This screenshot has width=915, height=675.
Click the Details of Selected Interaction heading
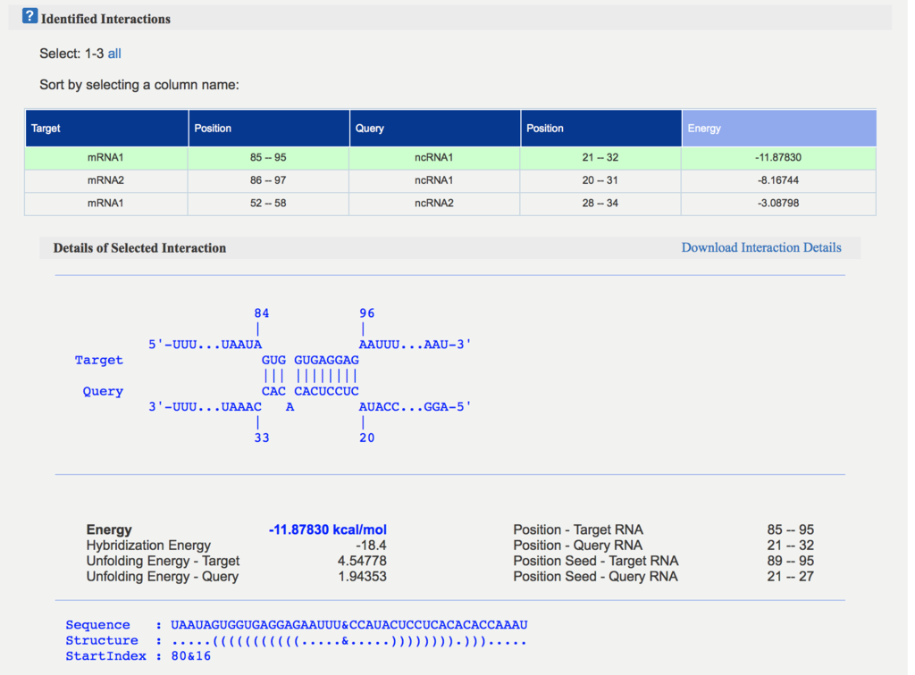[x=139, y=247]
